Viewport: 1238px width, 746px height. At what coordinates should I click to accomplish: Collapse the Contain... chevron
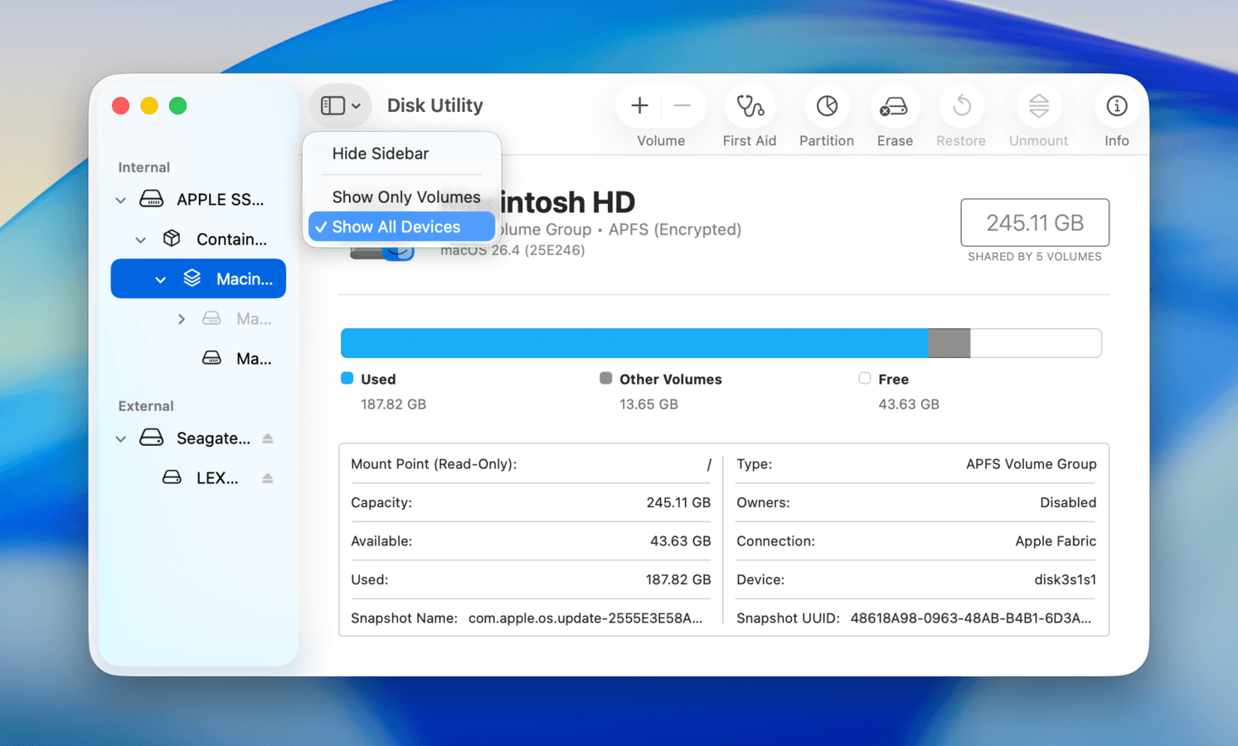(141, 240)
